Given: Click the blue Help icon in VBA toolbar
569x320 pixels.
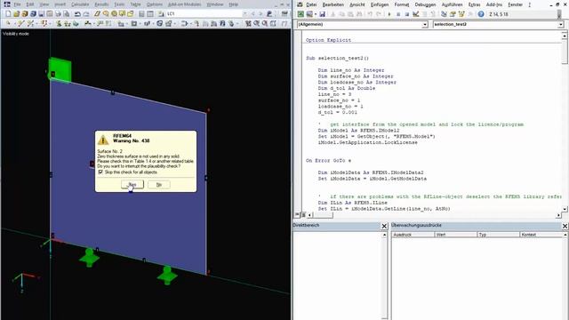Looking at the screenshot, I should (x=481, y=14).
